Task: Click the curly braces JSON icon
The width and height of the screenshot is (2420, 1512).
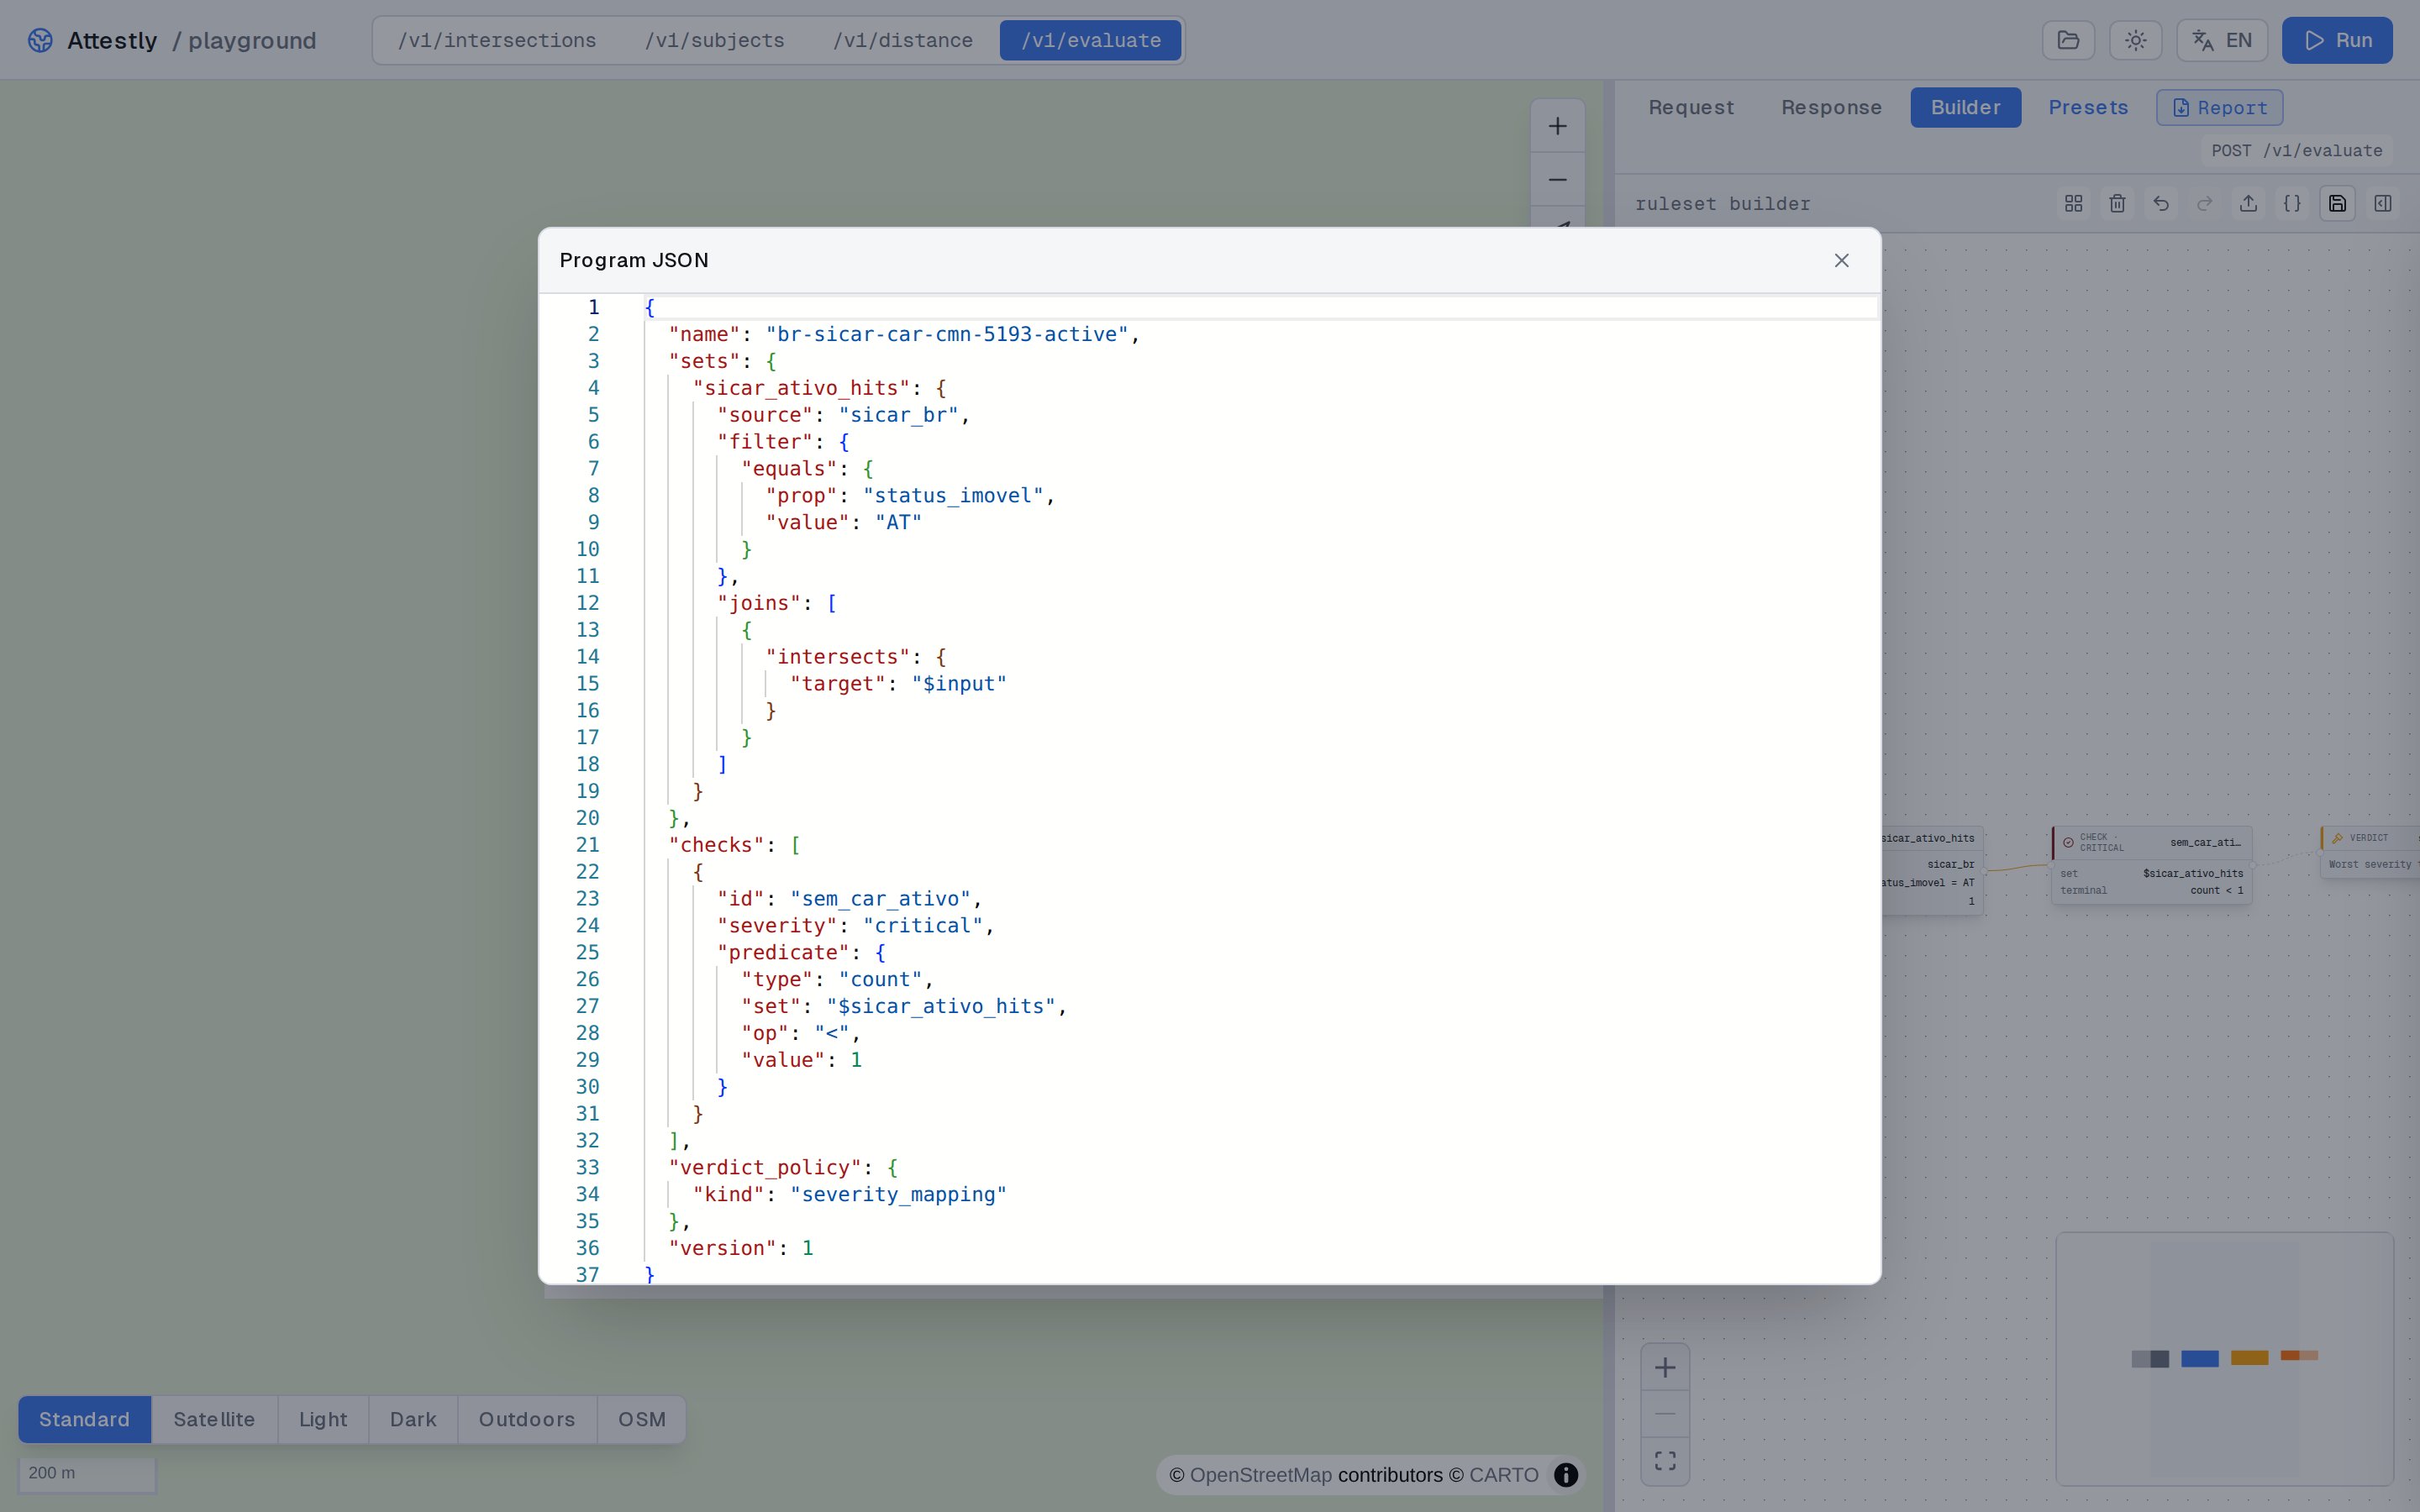Action: tap(2292, 203)
